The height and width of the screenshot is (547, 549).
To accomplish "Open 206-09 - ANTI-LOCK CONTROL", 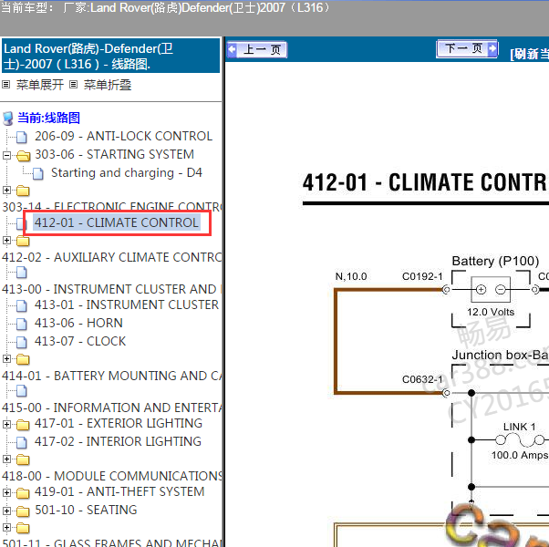I will [x=123, y=136].
